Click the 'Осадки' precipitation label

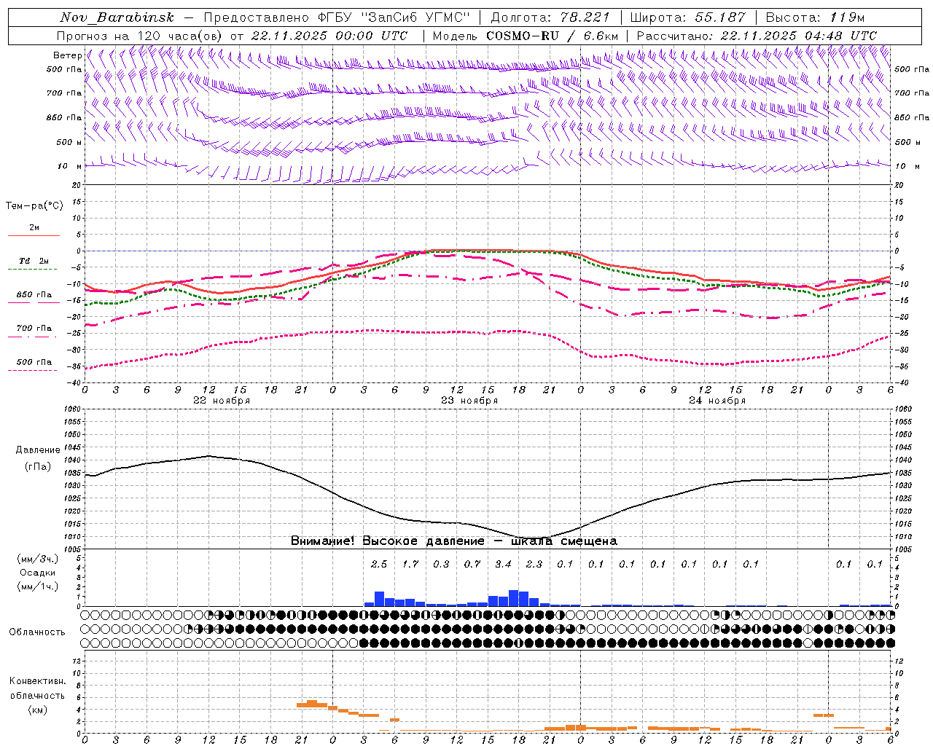pyautogui.click(x=38, y=573)
